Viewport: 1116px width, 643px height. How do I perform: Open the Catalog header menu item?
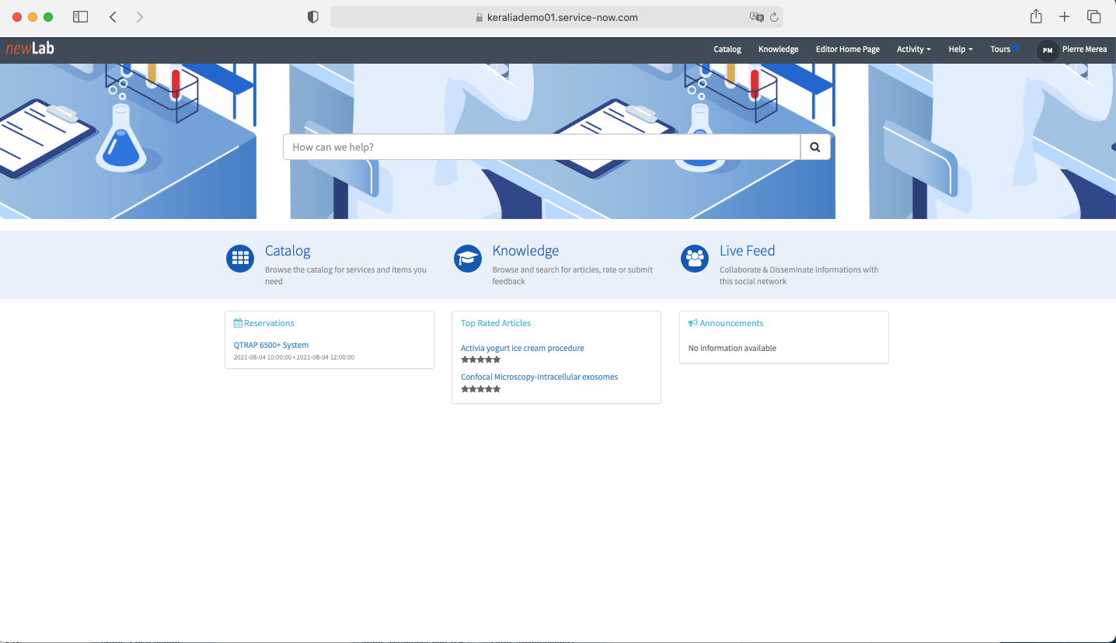(727, 49)
